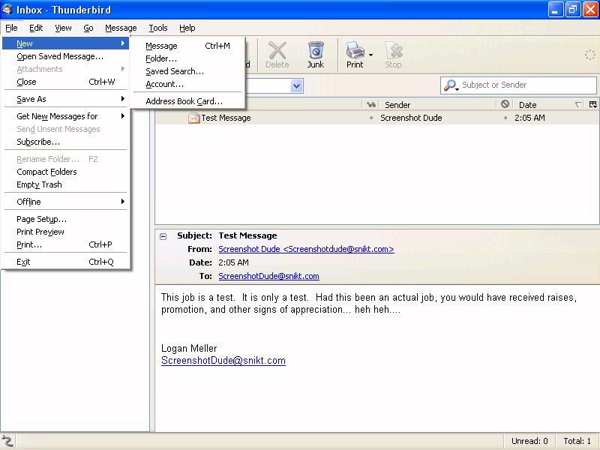Click the offline status icon in status bar
This screenshot has height=450, width=600.
7,441
